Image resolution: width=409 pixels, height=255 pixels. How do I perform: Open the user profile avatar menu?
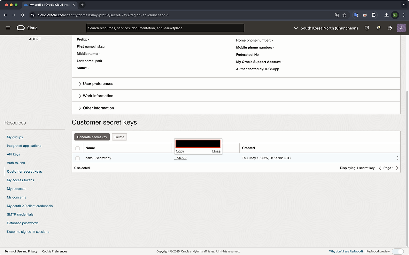pyautogui.click(x=401, y=28)
